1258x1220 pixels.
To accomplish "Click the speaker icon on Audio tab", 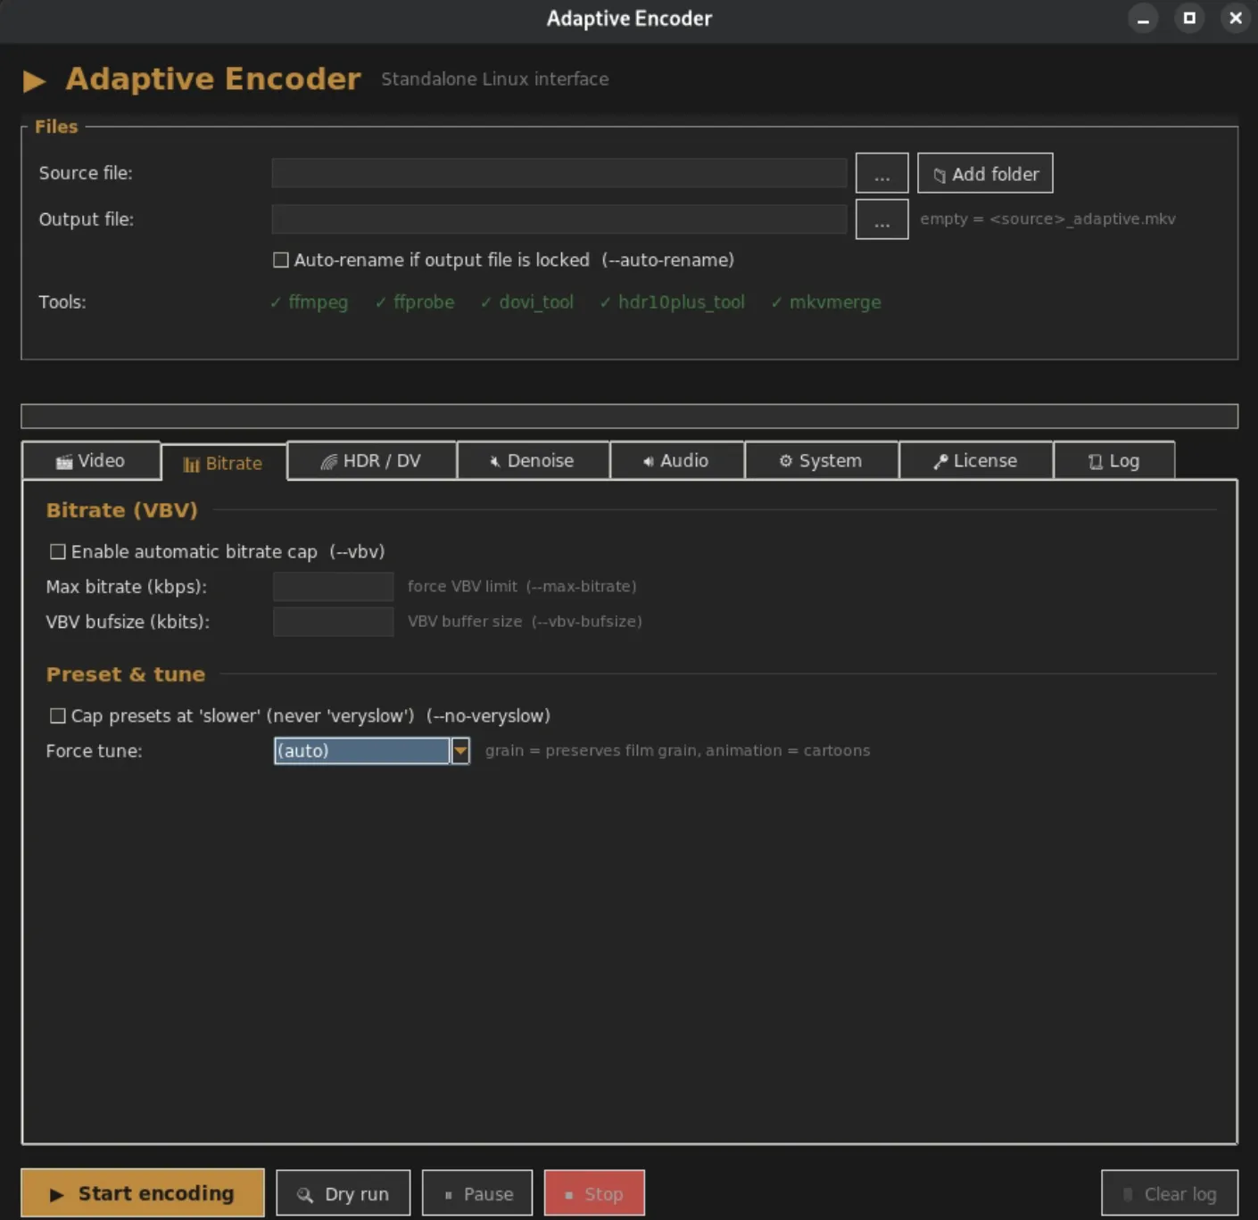I will [649, 461].
